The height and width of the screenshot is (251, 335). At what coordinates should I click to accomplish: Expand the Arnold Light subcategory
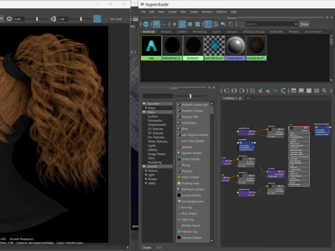pos(146,175)
